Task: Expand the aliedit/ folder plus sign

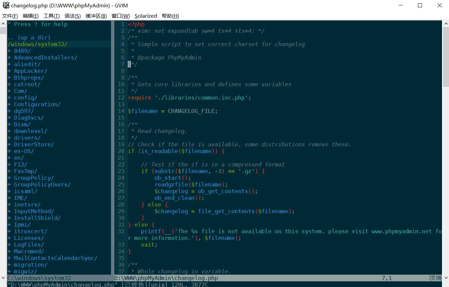Action: (9, 64)
